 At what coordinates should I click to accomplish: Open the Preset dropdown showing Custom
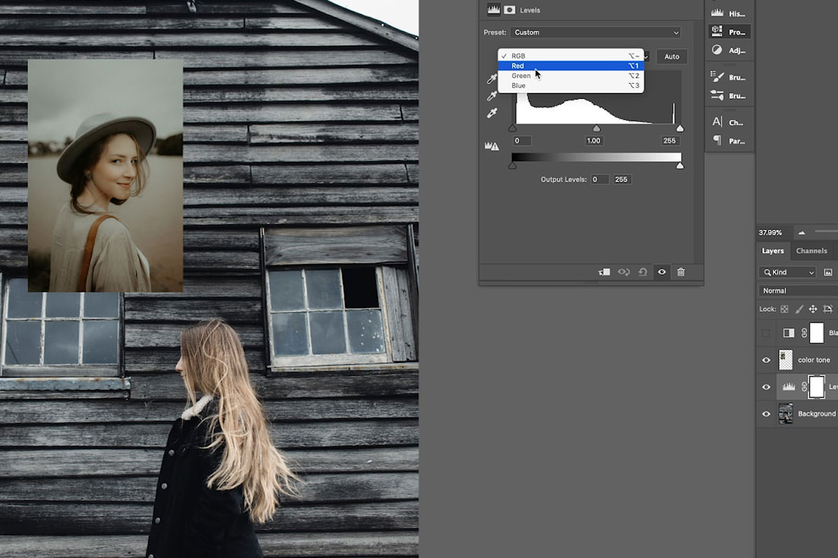point(594,32)
